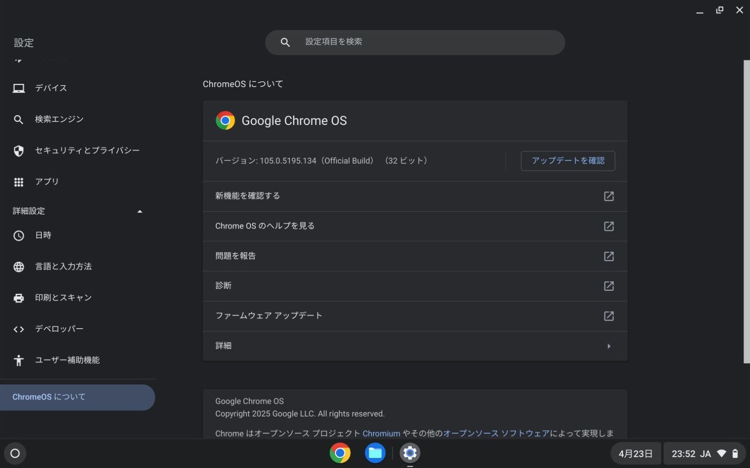This screenshot has width=750, height=468.
Task: Click the external link icon for 問題を報告
Action: (x=608, y=256)
